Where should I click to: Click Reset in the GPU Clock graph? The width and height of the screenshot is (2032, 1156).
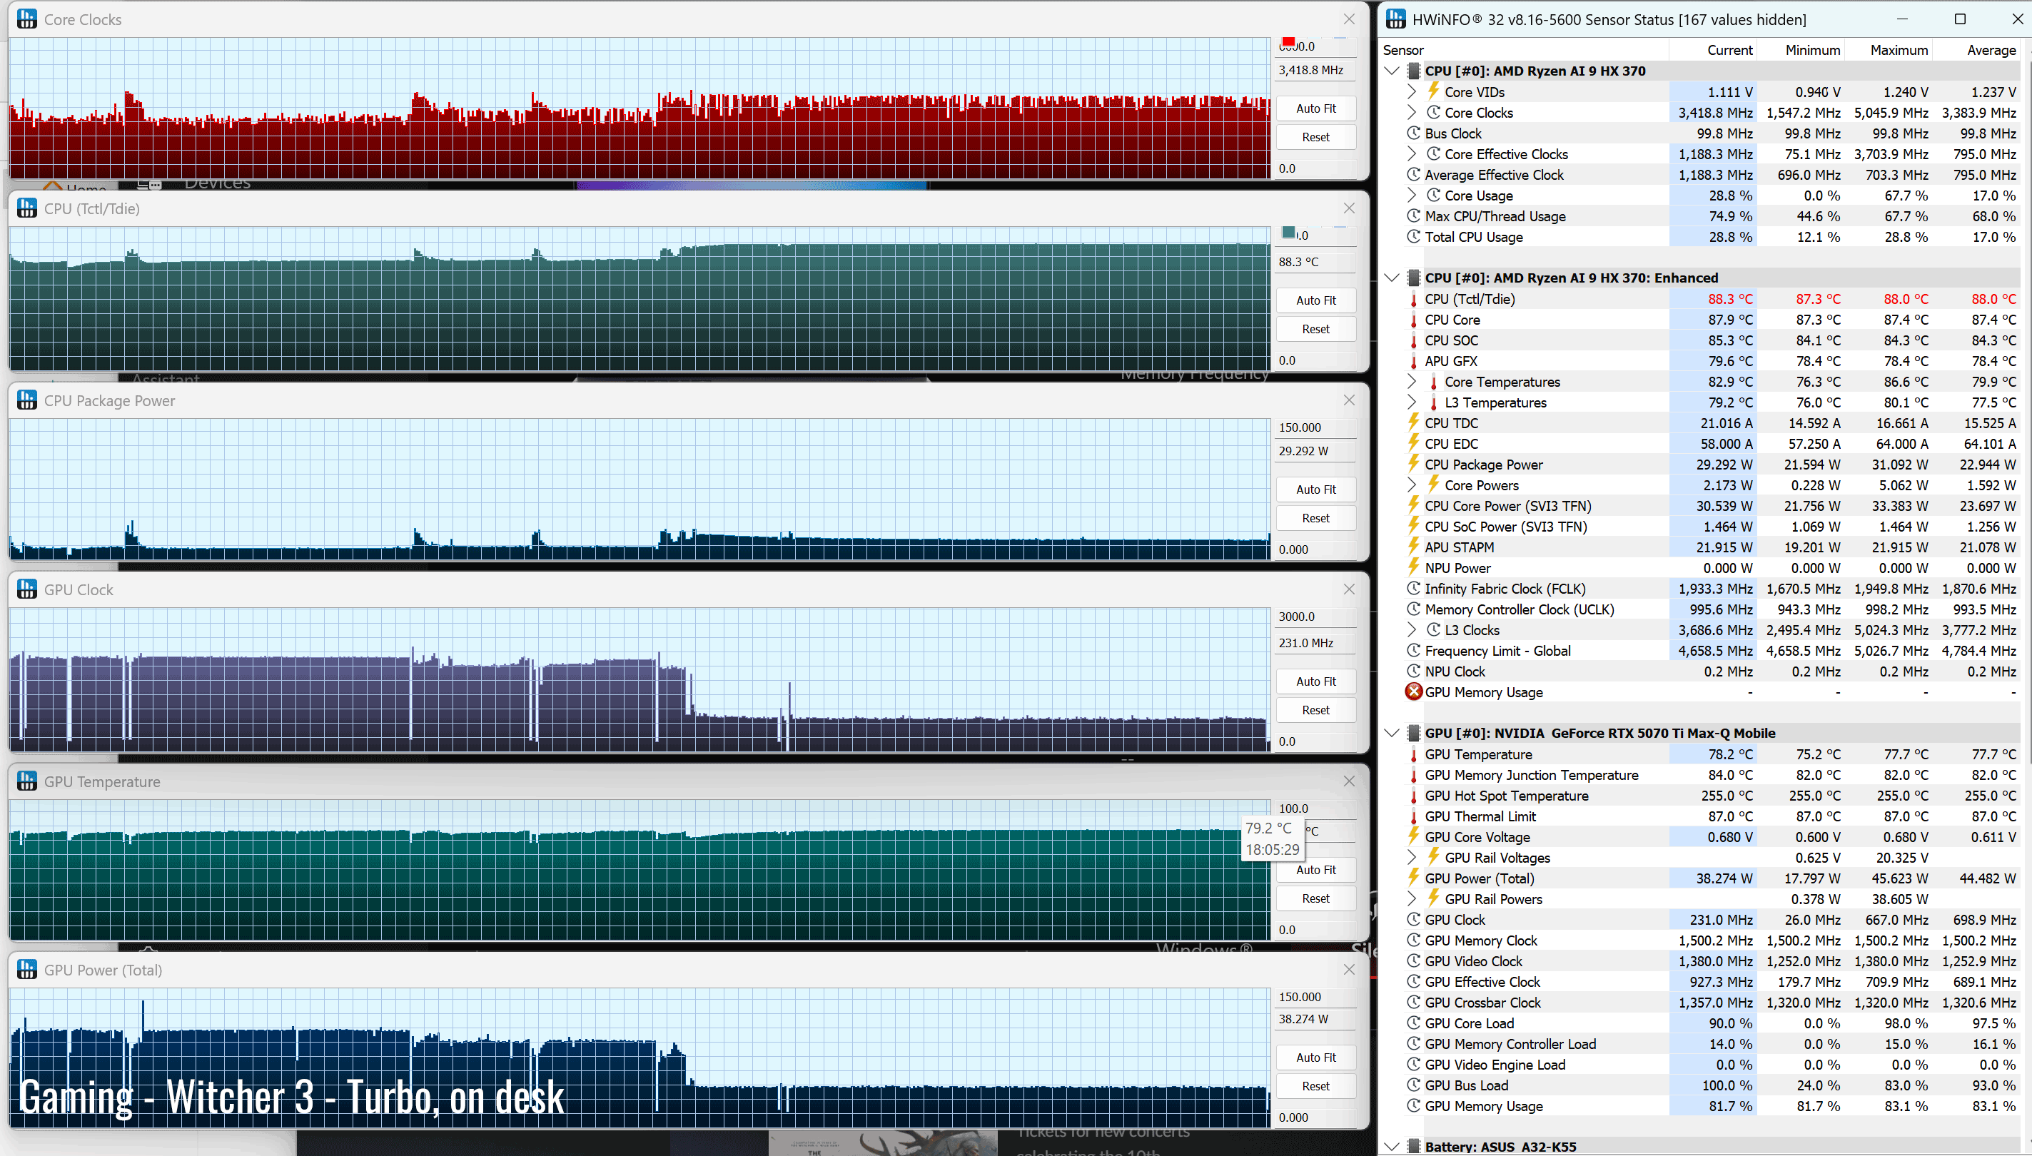pyautogui.click(x=1315, y=711)
